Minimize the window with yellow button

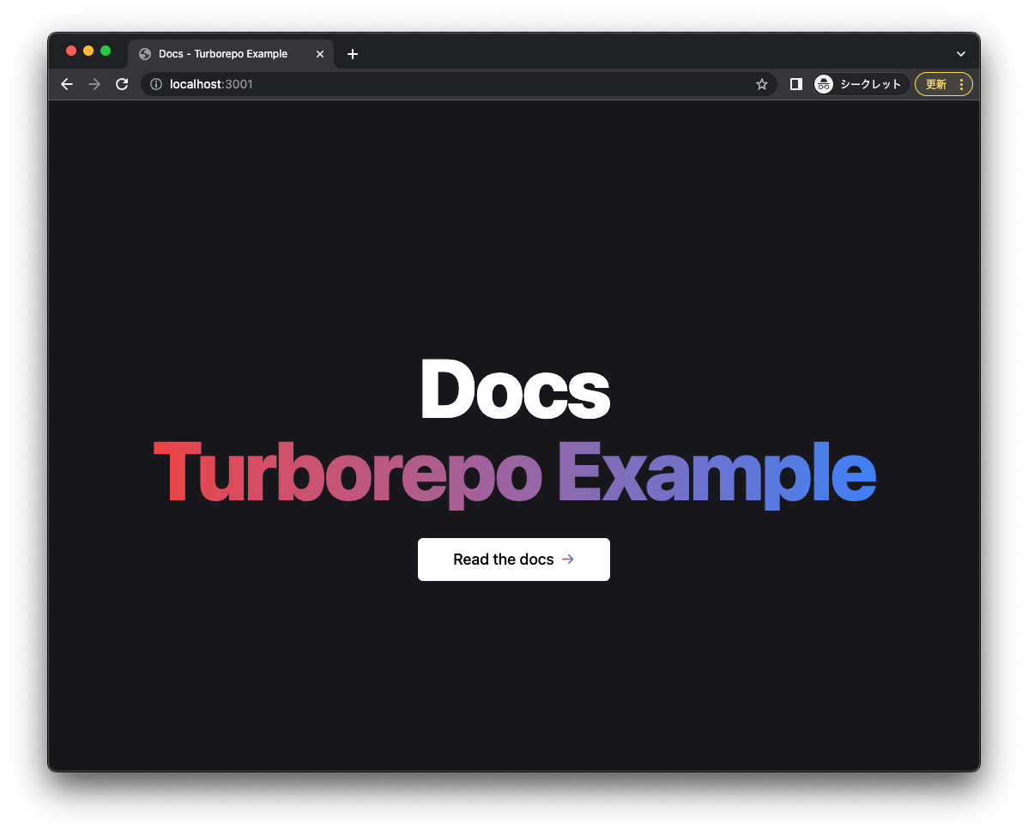pos(88,51)
